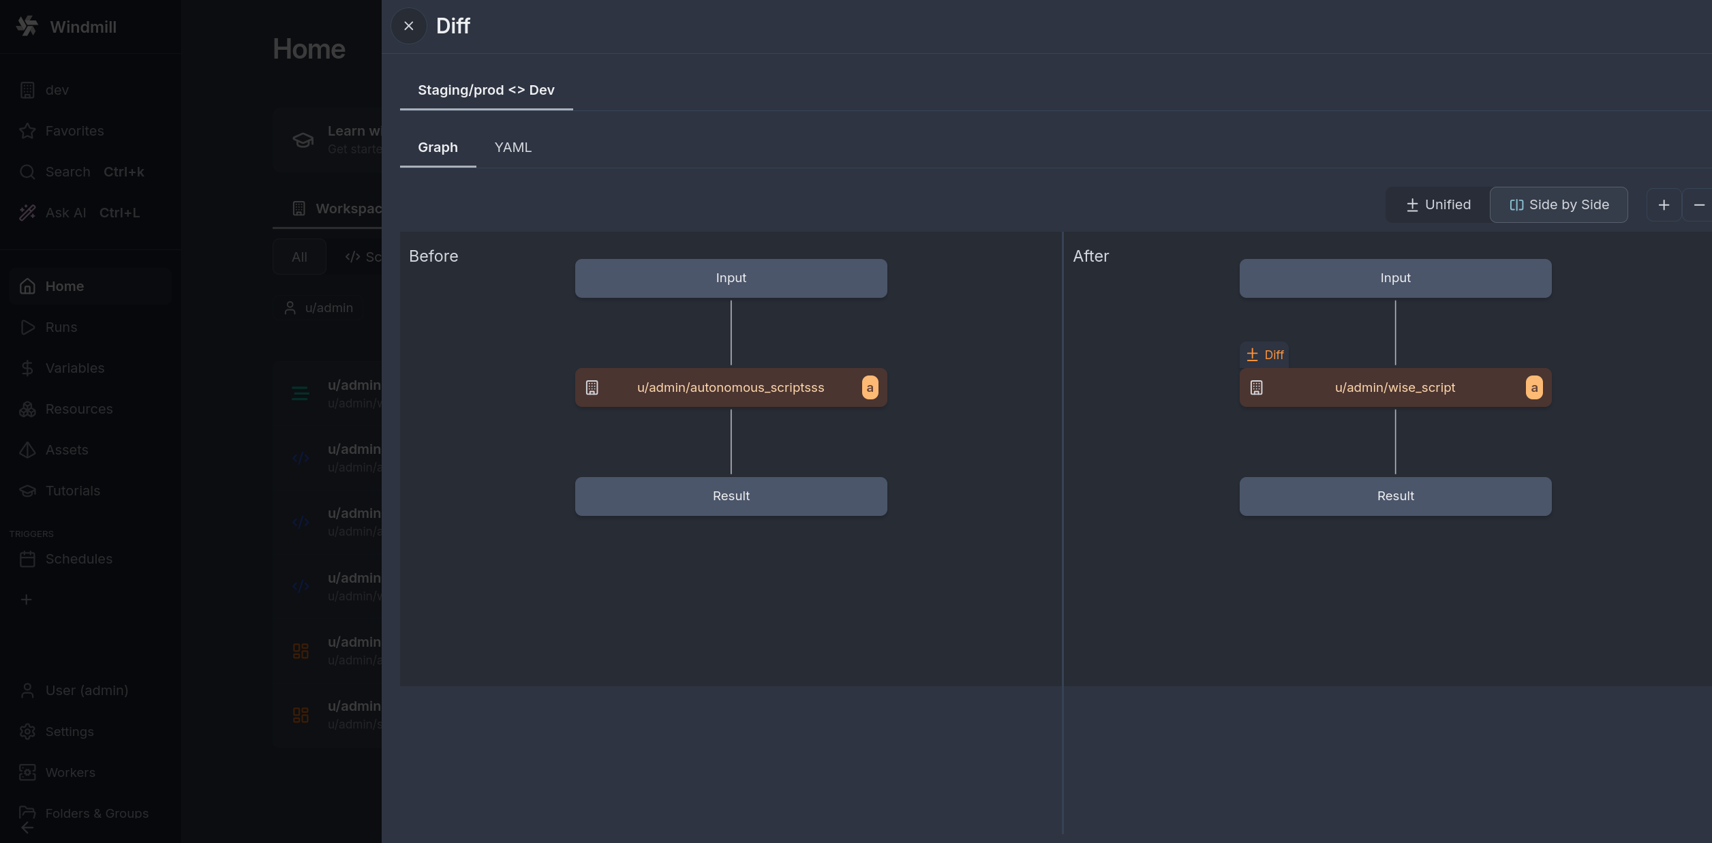Close the Diff drawer with X icon
Image resolution: width=1712 pixels, height=843 pixels.
click(x=408, y=26)
